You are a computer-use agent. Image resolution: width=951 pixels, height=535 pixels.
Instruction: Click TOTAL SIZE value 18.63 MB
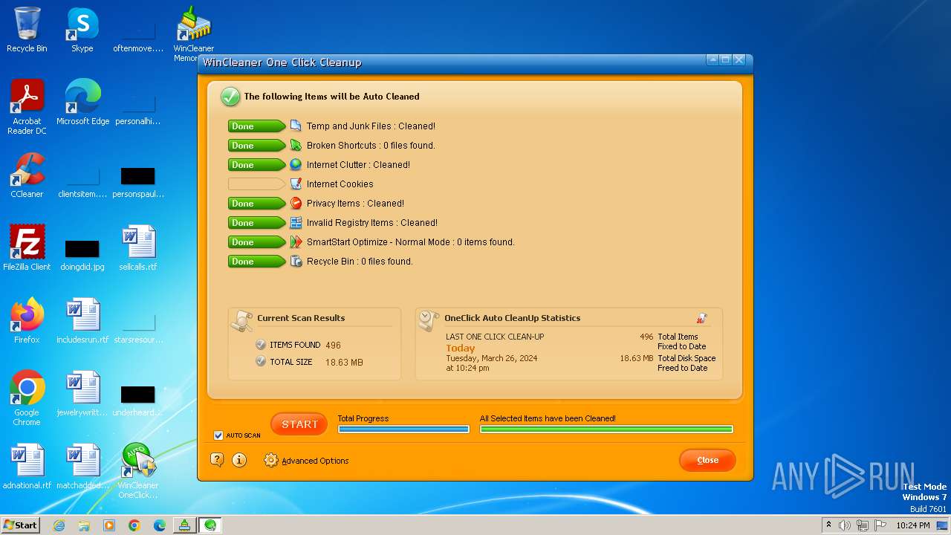[x=344, y=363]
